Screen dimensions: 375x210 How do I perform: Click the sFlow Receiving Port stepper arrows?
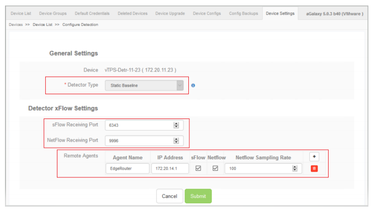pos(176,125)
